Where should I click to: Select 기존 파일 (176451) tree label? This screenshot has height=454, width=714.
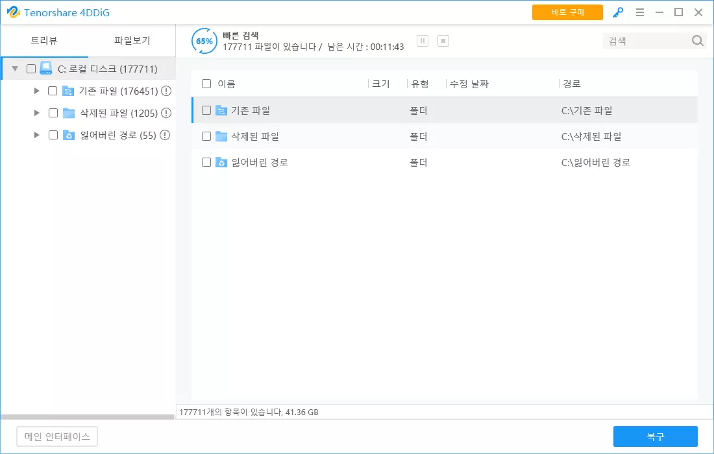118,91
